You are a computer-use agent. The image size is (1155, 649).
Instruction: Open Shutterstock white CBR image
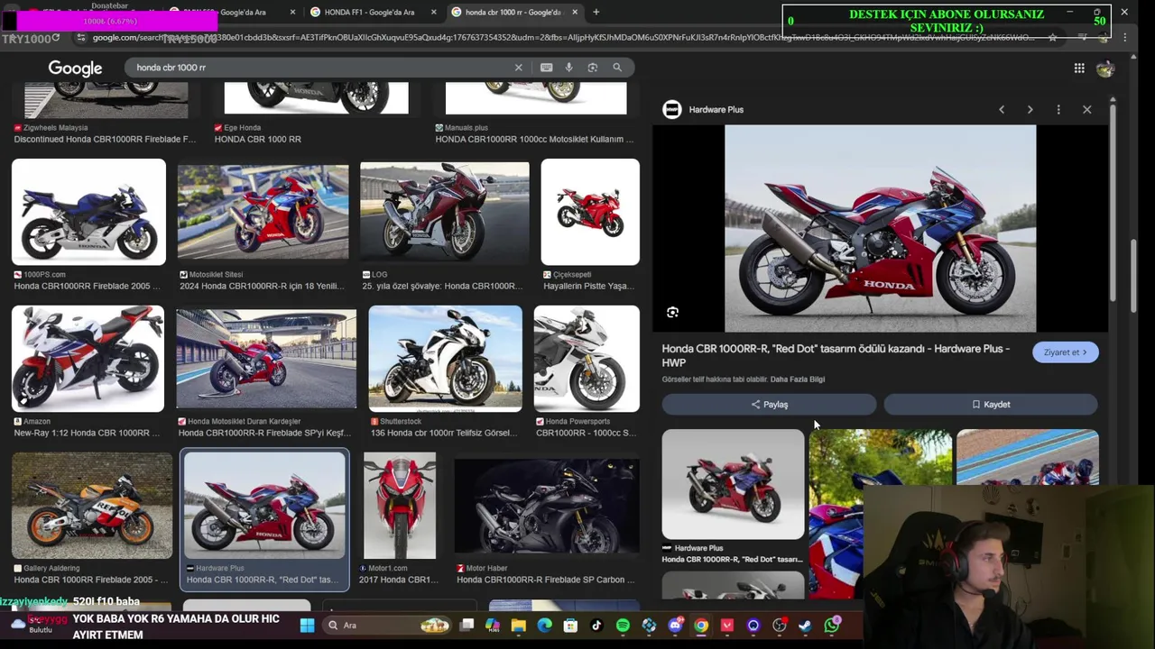[445, 359]
